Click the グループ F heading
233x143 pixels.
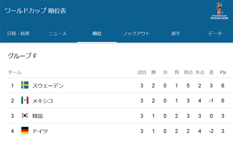22,56
